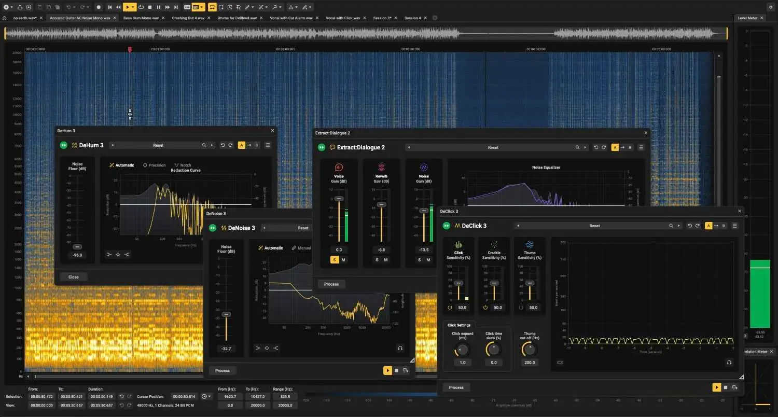Screen dimensions: 778x417
Task: Toggle the Click sensitivity power button in DeClick 3
Action: 450,308
